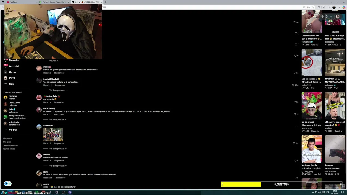Open more options for karimuchi47's comment
The image size is (347, 195).
click(297, 126)
